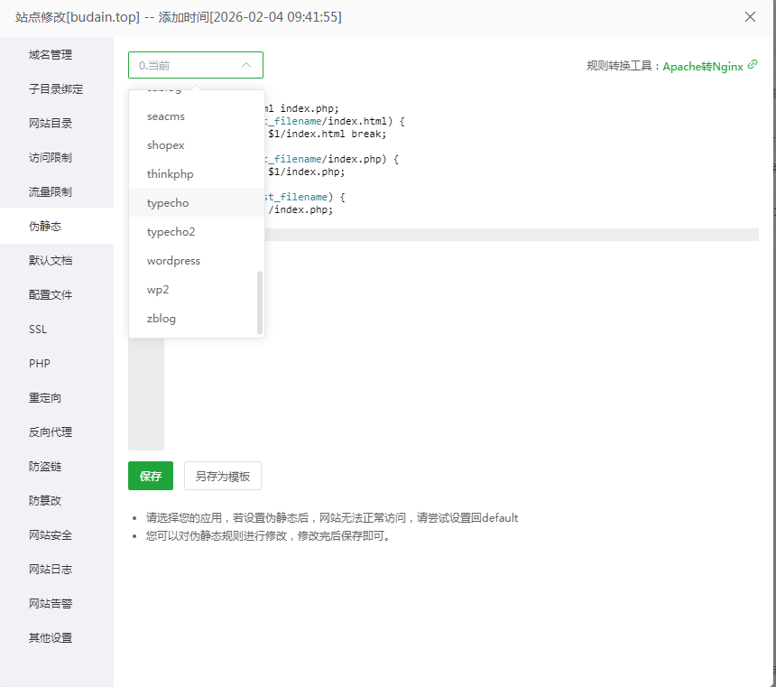The image size is (776, 687).
Task: Open the 域名管理 tab
Action: [51, 55]
